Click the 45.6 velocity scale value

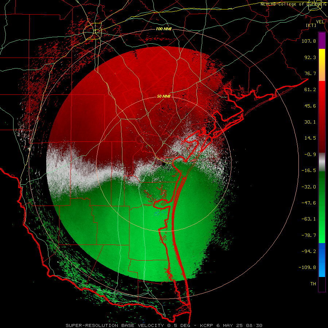[310, 106]
